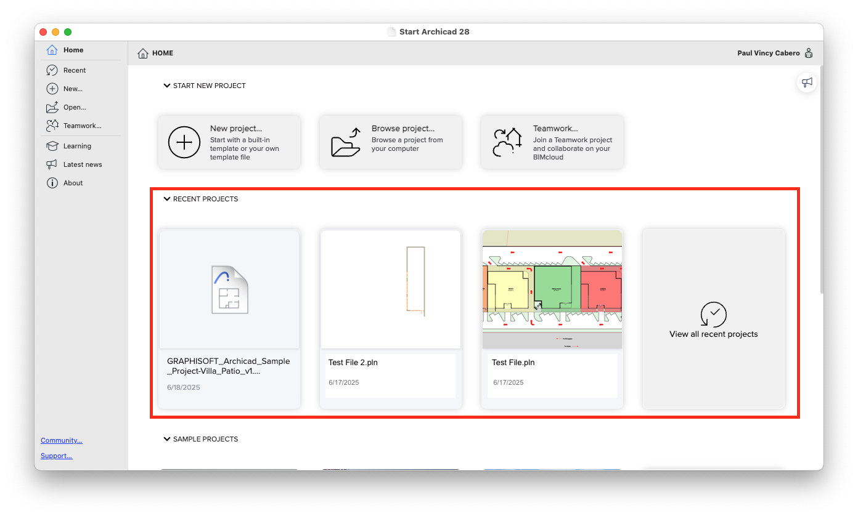Click the Open folder icon in the sidebar

coord(52,107)
